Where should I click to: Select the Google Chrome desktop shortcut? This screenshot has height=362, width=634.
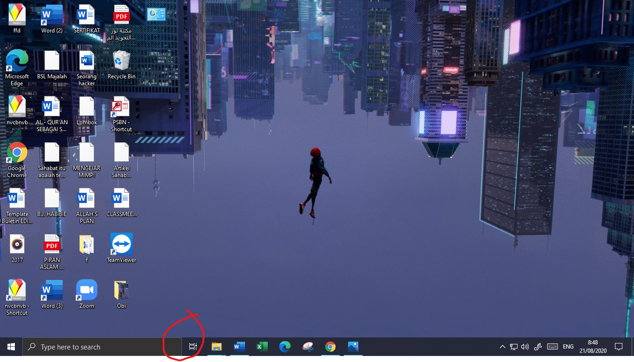[x=17, y=160]
